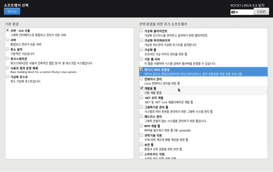This screenshot has width=273, height=172.
Task: Select the 서버 radio button
Action: pos(7,39)
